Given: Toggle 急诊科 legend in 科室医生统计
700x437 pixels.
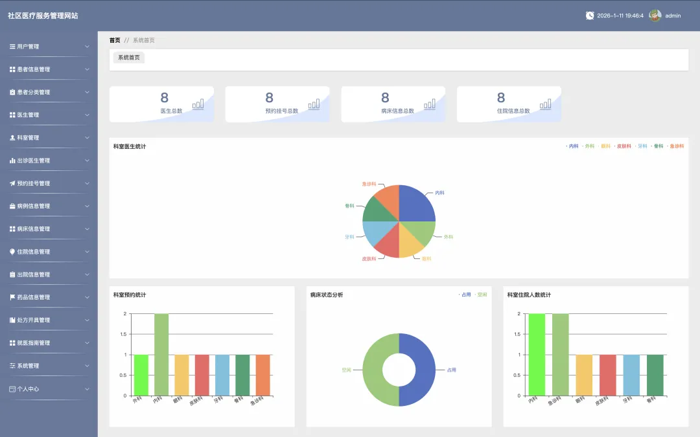Looking at the screenshot, I should click(675, 146).
